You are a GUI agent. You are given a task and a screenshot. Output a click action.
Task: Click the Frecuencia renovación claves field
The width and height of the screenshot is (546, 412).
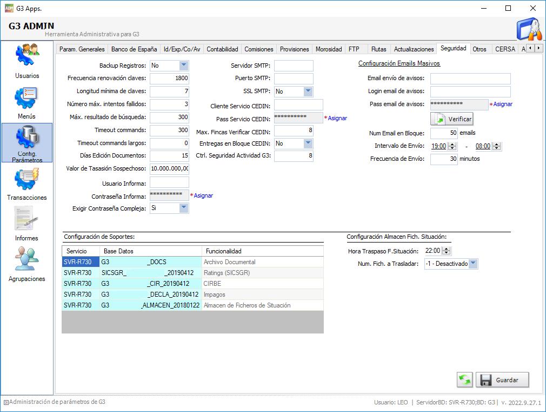tap(169, 78)
